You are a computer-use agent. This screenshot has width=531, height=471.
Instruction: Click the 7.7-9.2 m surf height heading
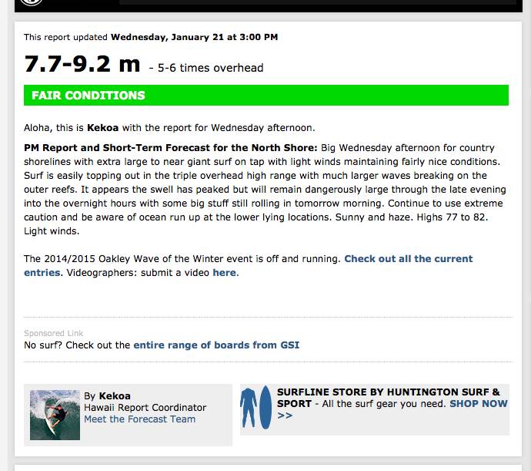click(82, 65)
